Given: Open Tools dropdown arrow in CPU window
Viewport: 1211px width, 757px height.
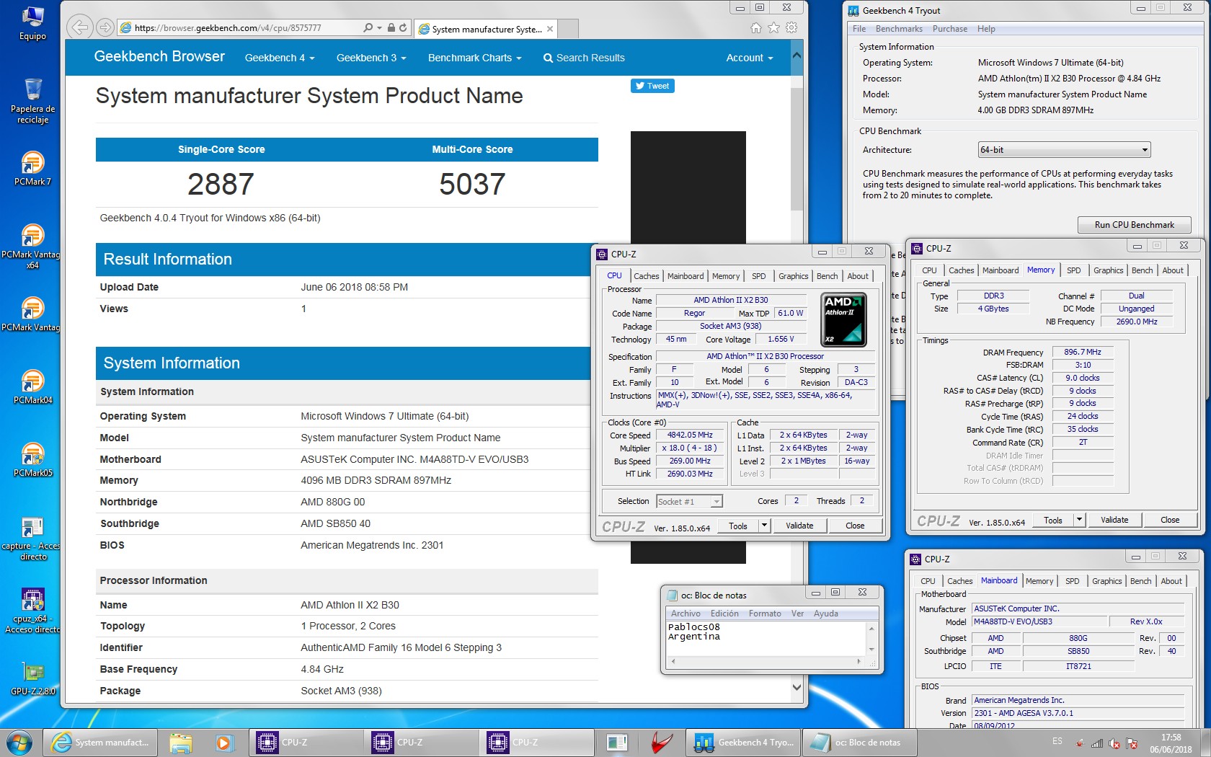Looking at the screenshot, I should click(765, 526).
